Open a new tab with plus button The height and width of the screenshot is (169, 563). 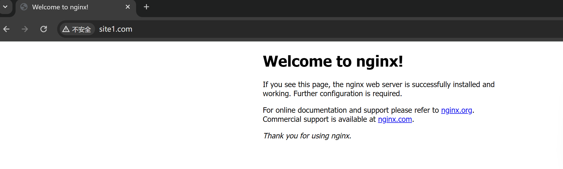point(146,7)
